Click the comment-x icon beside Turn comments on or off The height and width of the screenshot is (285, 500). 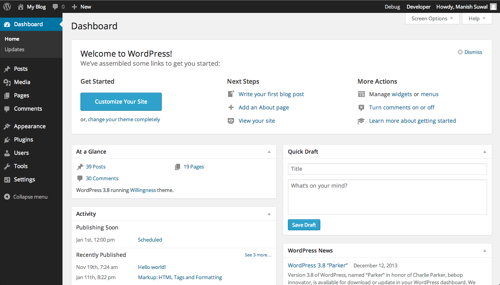coord(361,108)
